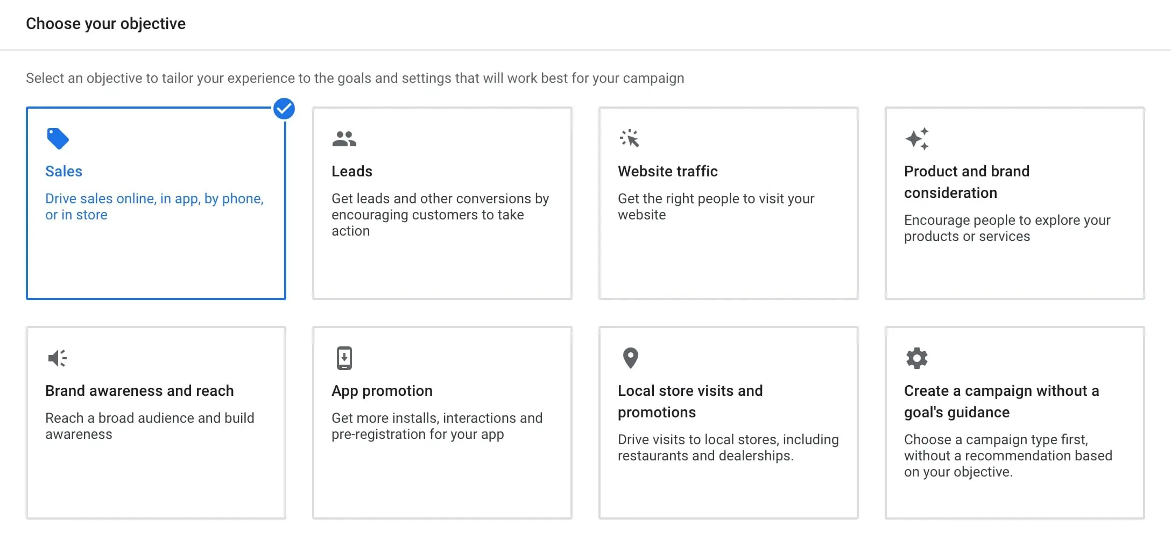The image size is (1171, 540).
Task: Toggle the blue checkmark on Sales card
Action: [284, 109]
